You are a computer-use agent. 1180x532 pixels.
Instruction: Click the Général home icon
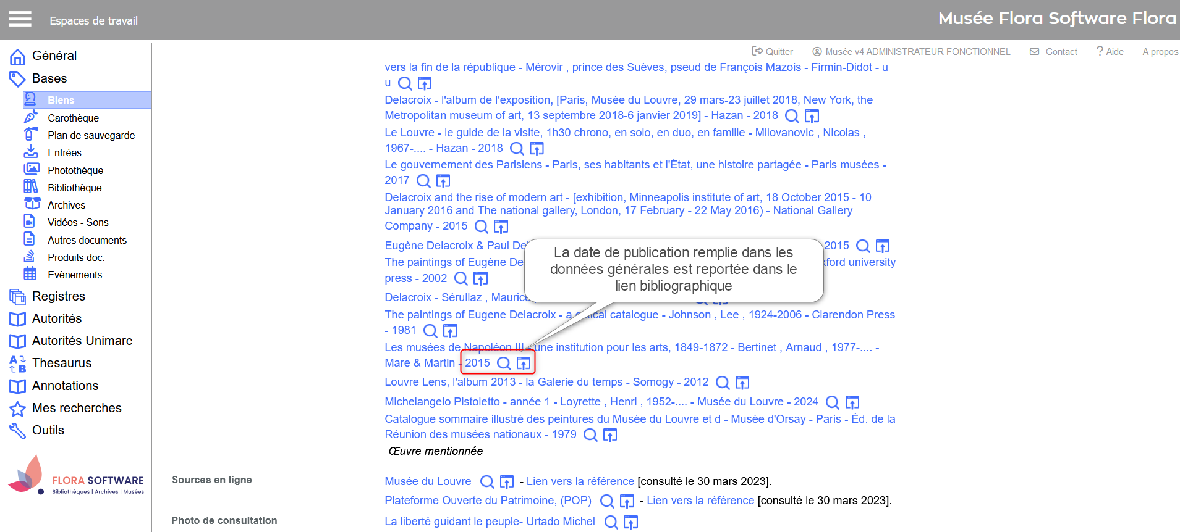coord(17,57)
